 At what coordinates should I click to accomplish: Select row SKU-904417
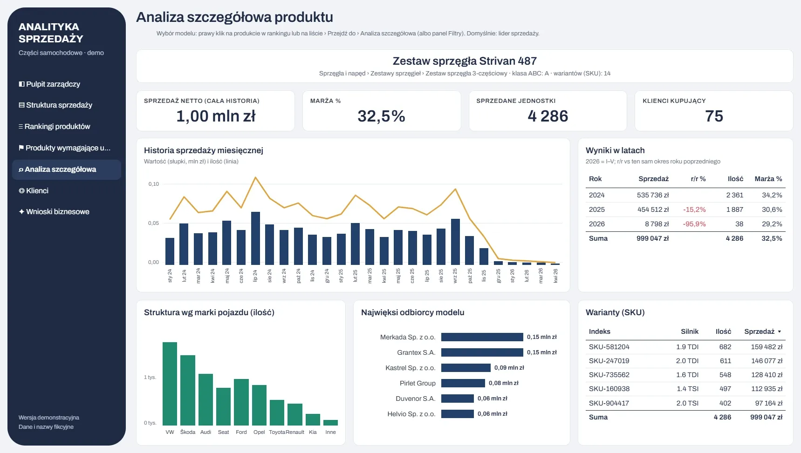coord(685,403)
